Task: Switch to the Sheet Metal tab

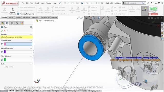Action: (26, 17)
